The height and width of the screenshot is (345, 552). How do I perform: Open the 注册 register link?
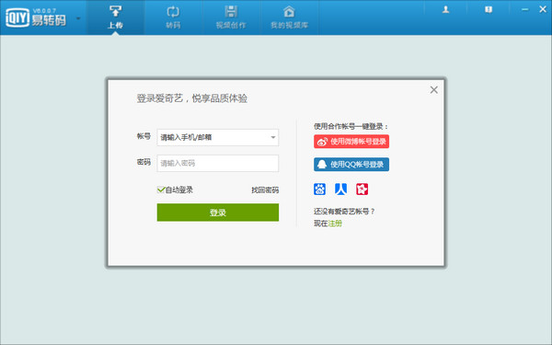click(x=335, y=224)
